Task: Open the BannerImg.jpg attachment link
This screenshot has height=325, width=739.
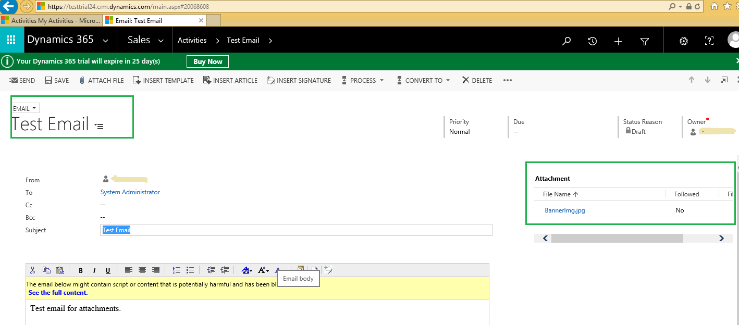Action: pyautogui.click(x=565, y=210)
